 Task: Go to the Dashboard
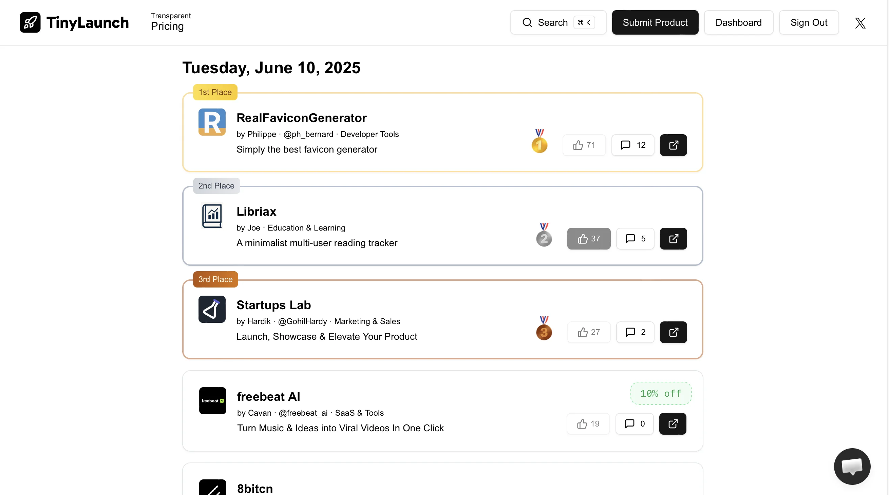click(738, 22)
